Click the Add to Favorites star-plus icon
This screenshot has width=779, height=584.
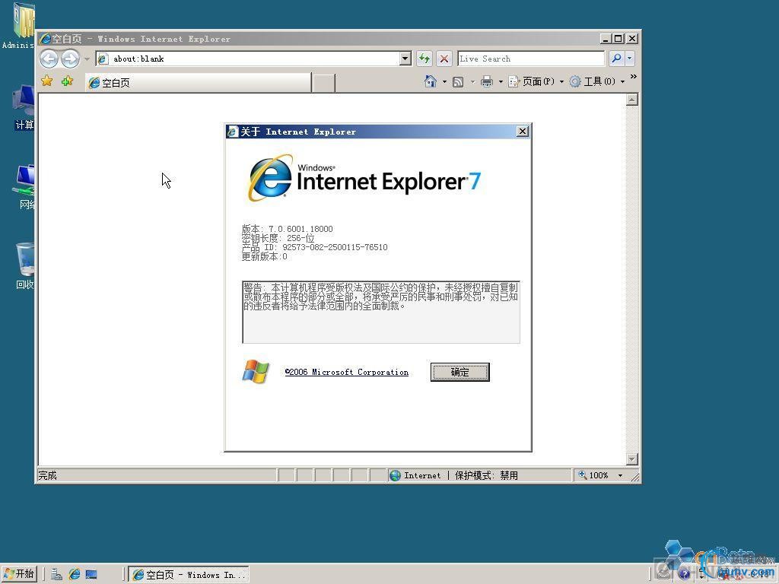tap(67, 81)
